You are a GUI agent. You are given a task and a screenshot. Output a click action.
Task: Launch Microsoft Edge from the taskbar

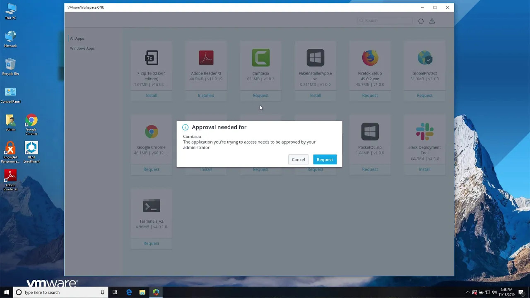[129, 292]
